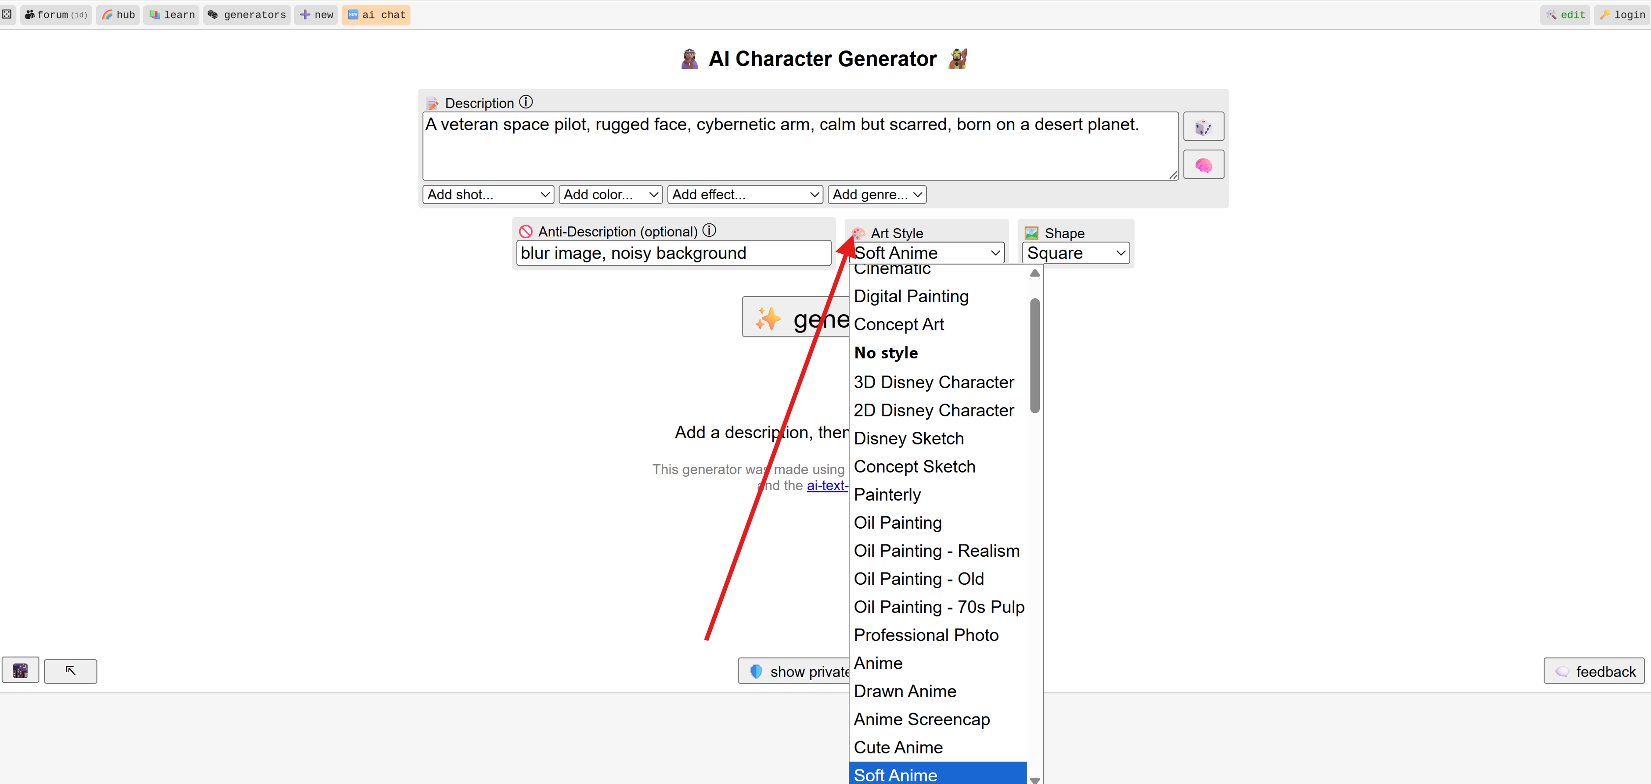Choose Oil Painting - Realism from list
This screenshot has height=784, width=1651.
(936, 551)
